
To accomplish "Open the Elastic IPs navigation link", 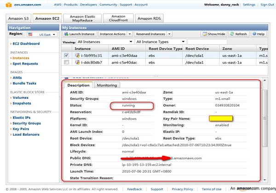I will coord(23,117).
